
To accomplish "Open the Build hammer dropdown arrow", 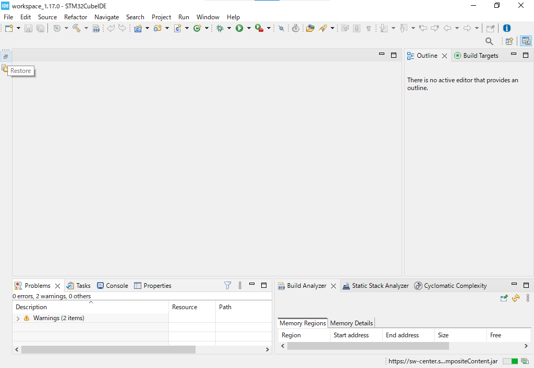I will (86, 28).
